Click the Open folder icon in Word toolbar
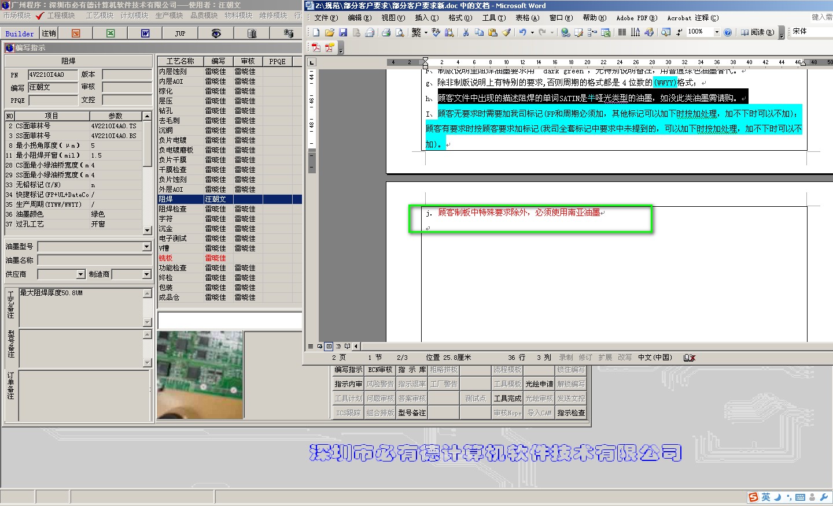The width and height of the screenshot is (833, 506). [x=330, y=32]
